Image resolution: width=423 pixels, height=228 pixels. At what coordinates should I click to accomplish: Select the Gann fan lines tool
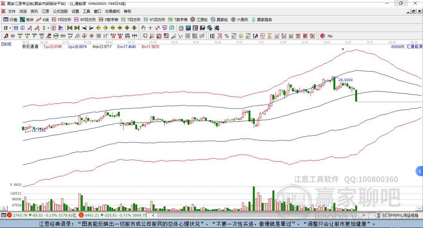152,36
